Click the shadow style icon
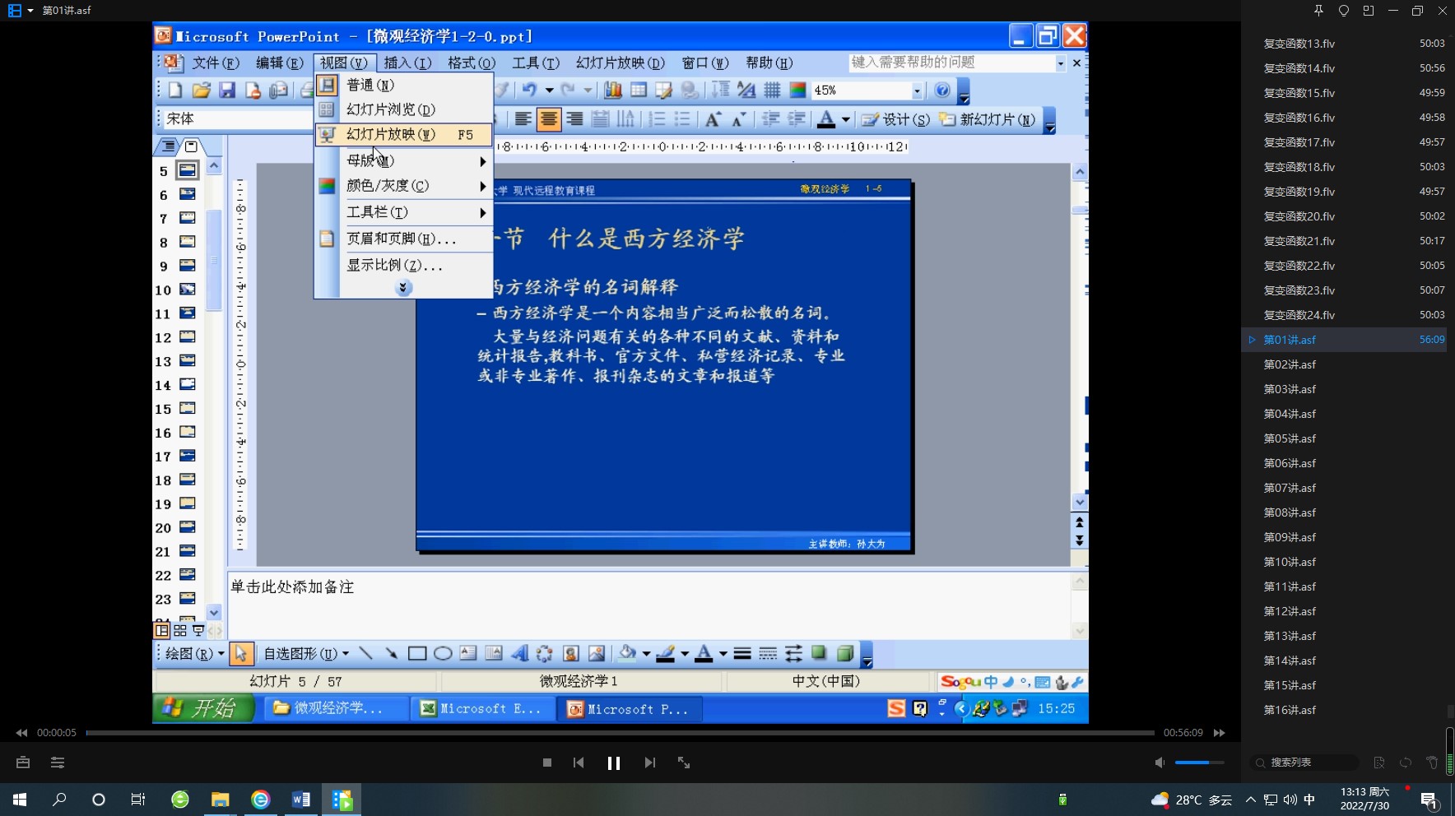 point(819,654)
